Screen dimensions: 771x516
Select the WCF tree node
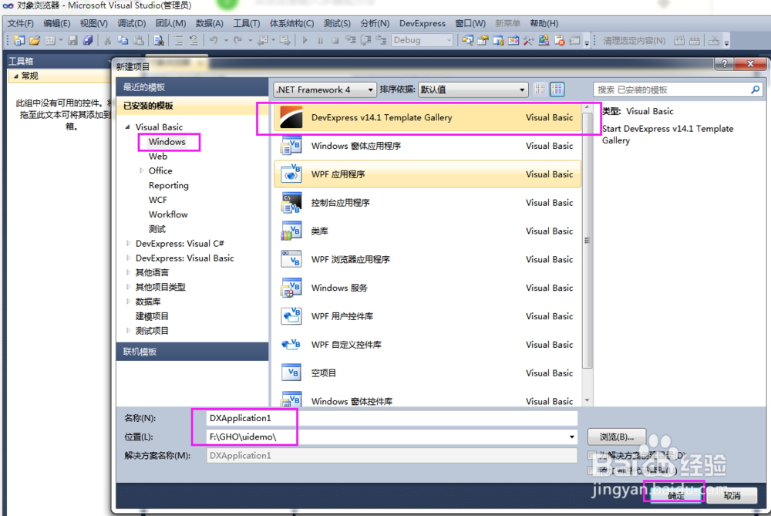(x=158, y=200)
